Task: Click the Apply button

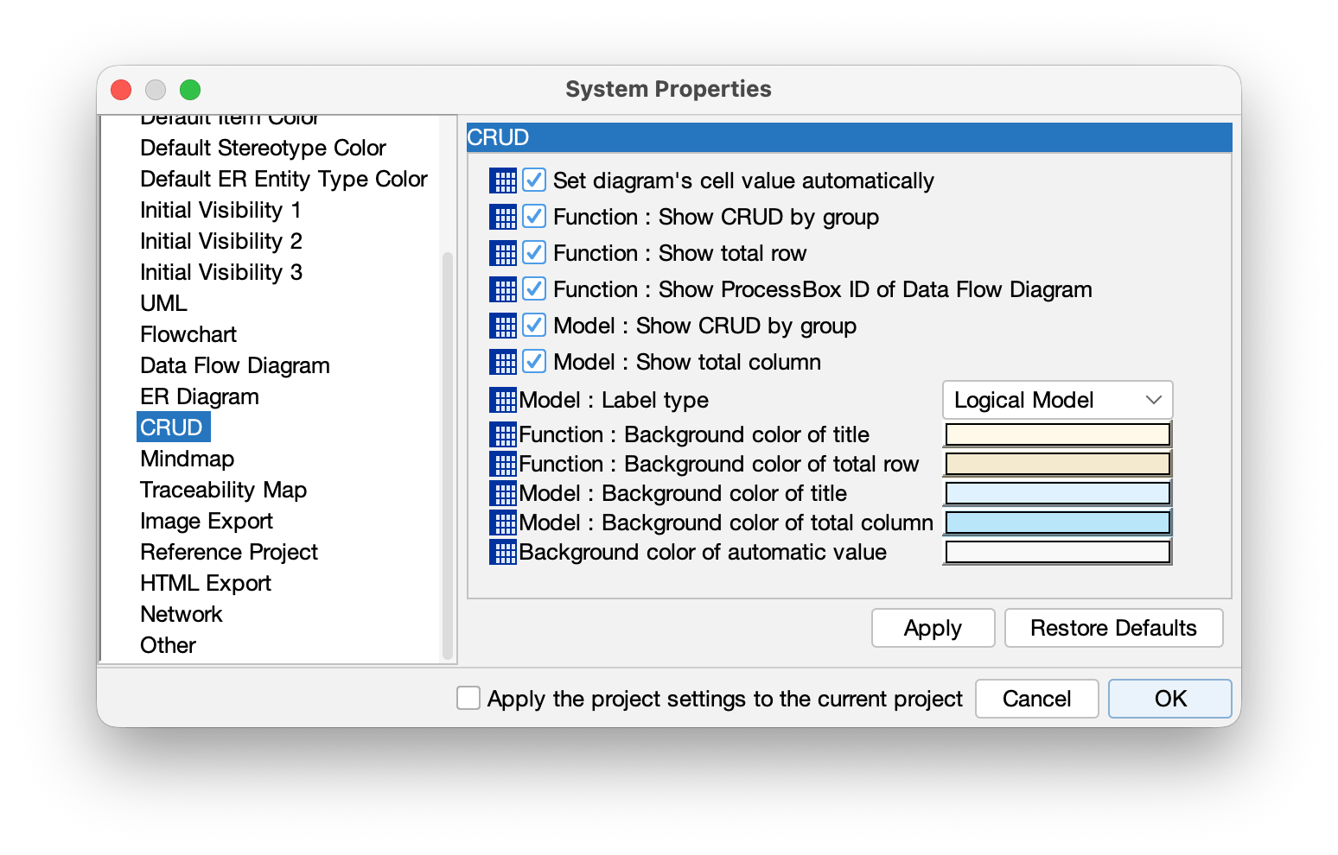Action: [x=933, y=628]
